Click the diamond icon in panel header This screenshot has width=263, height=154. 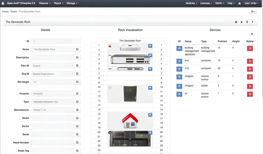click(x=242, y=22)
